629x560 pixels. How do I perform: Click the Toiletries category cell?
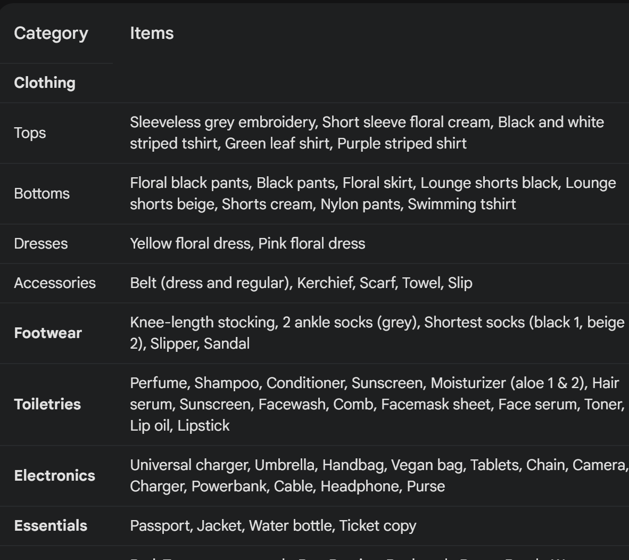pos(47,404)
